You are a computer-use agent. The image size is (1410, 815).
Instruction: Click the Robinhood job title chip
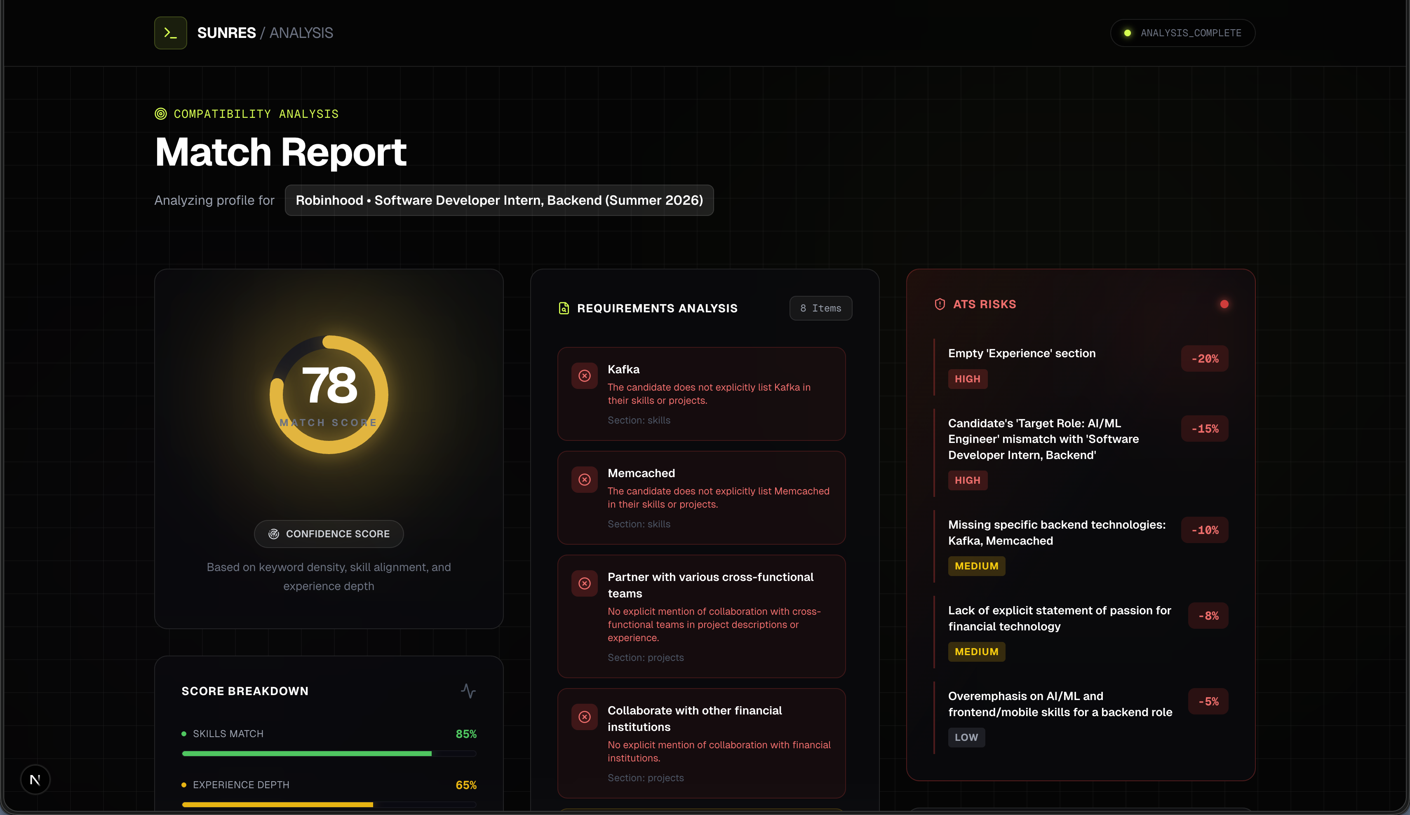click(x=499, y=200)
